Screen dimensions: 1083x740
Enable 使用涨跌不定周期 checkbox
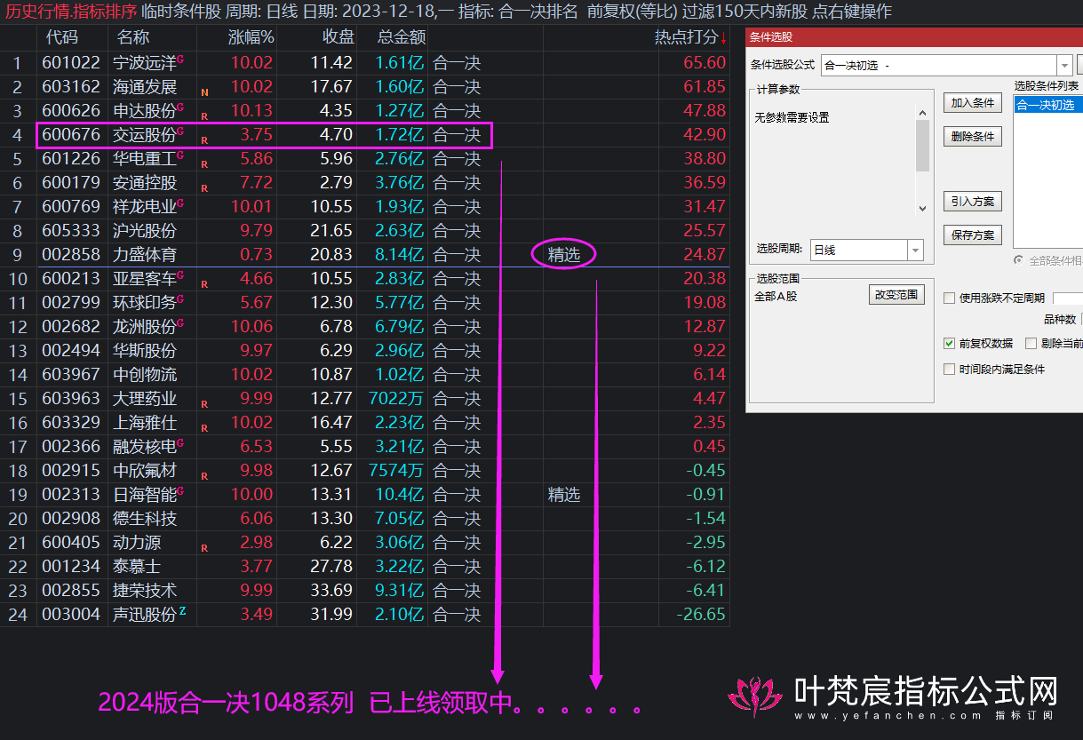949,298
